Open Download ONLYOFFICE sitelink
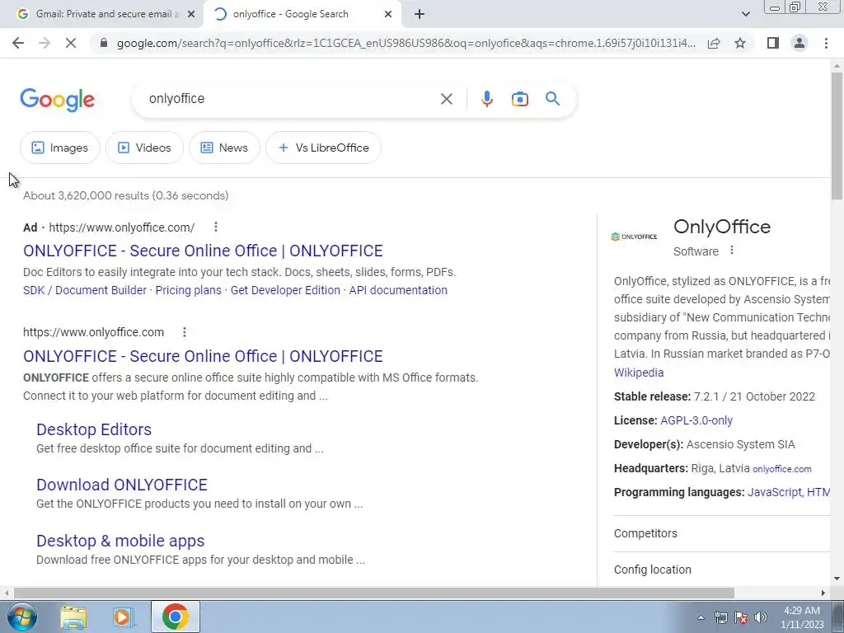The width and height of the screenshot is (844, 633). [122, 485]
